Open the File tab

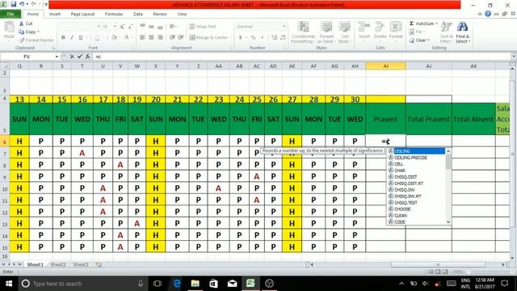click(x=11, y=15)
